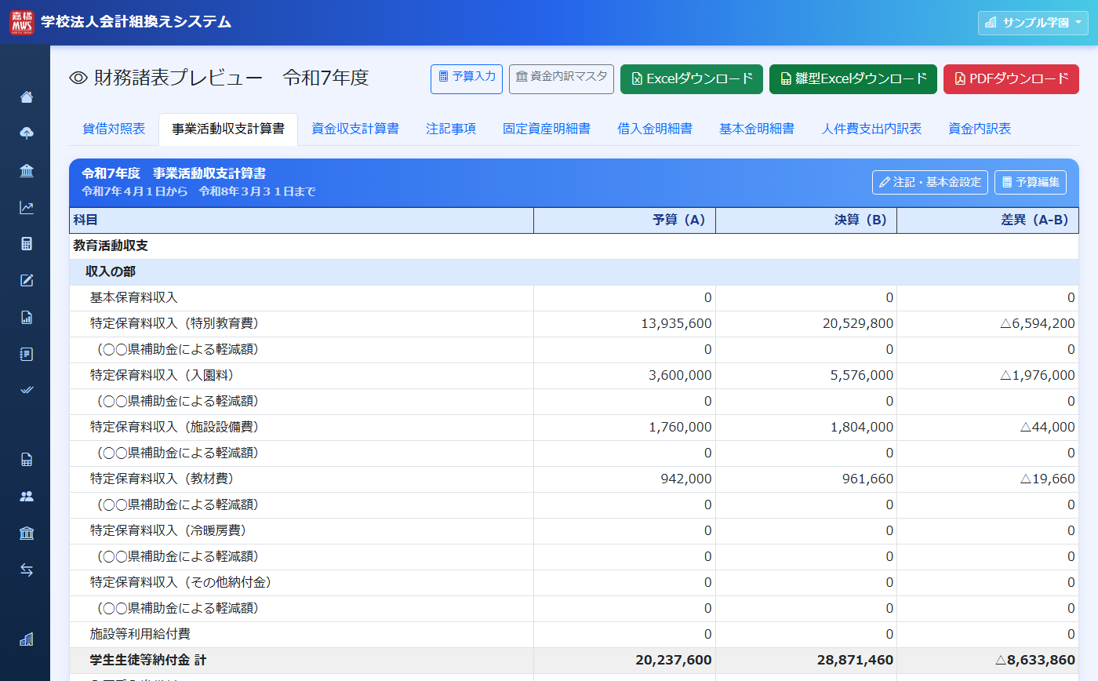
Task: Click the 予算（A） column header
Action: 625,220
